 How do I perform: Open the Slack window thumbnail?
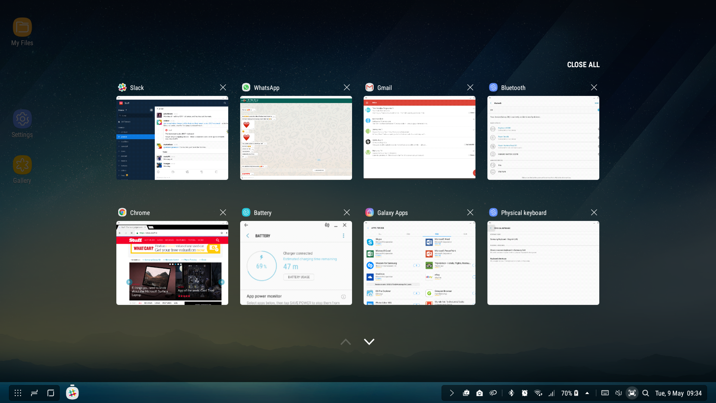coord(172,138)
